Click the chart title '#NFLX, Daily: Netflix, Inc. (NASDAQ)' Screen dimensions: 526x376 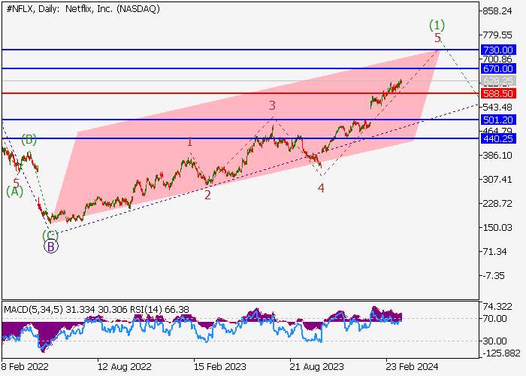pyautogui.click(x=83, y=9)
